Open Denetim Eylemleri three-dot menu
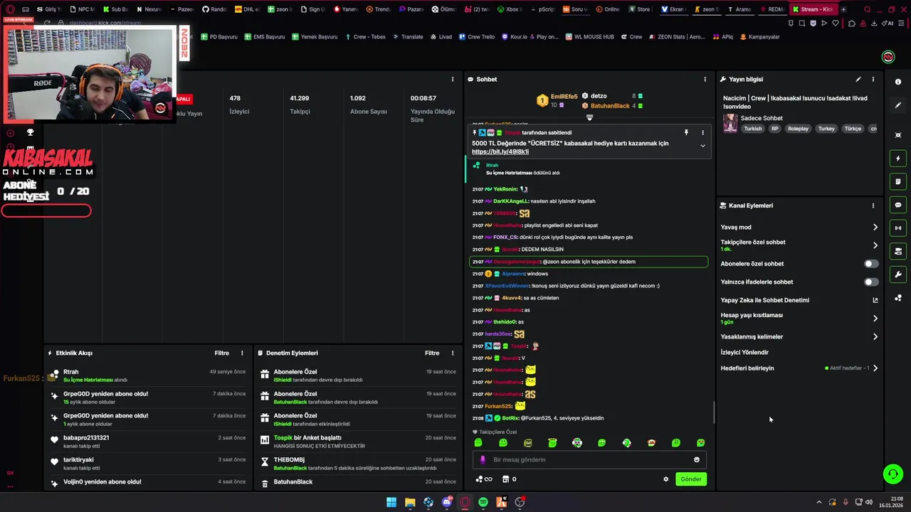Image resolution: width=911 pixels, height=512 pixels. 452,353
